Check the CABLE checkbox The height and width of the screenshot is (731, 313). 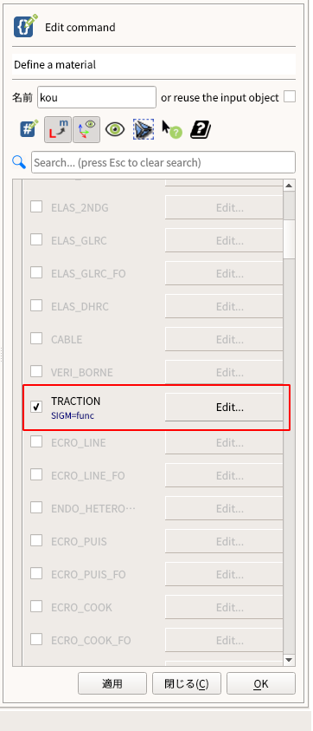(x=36, y=338)
